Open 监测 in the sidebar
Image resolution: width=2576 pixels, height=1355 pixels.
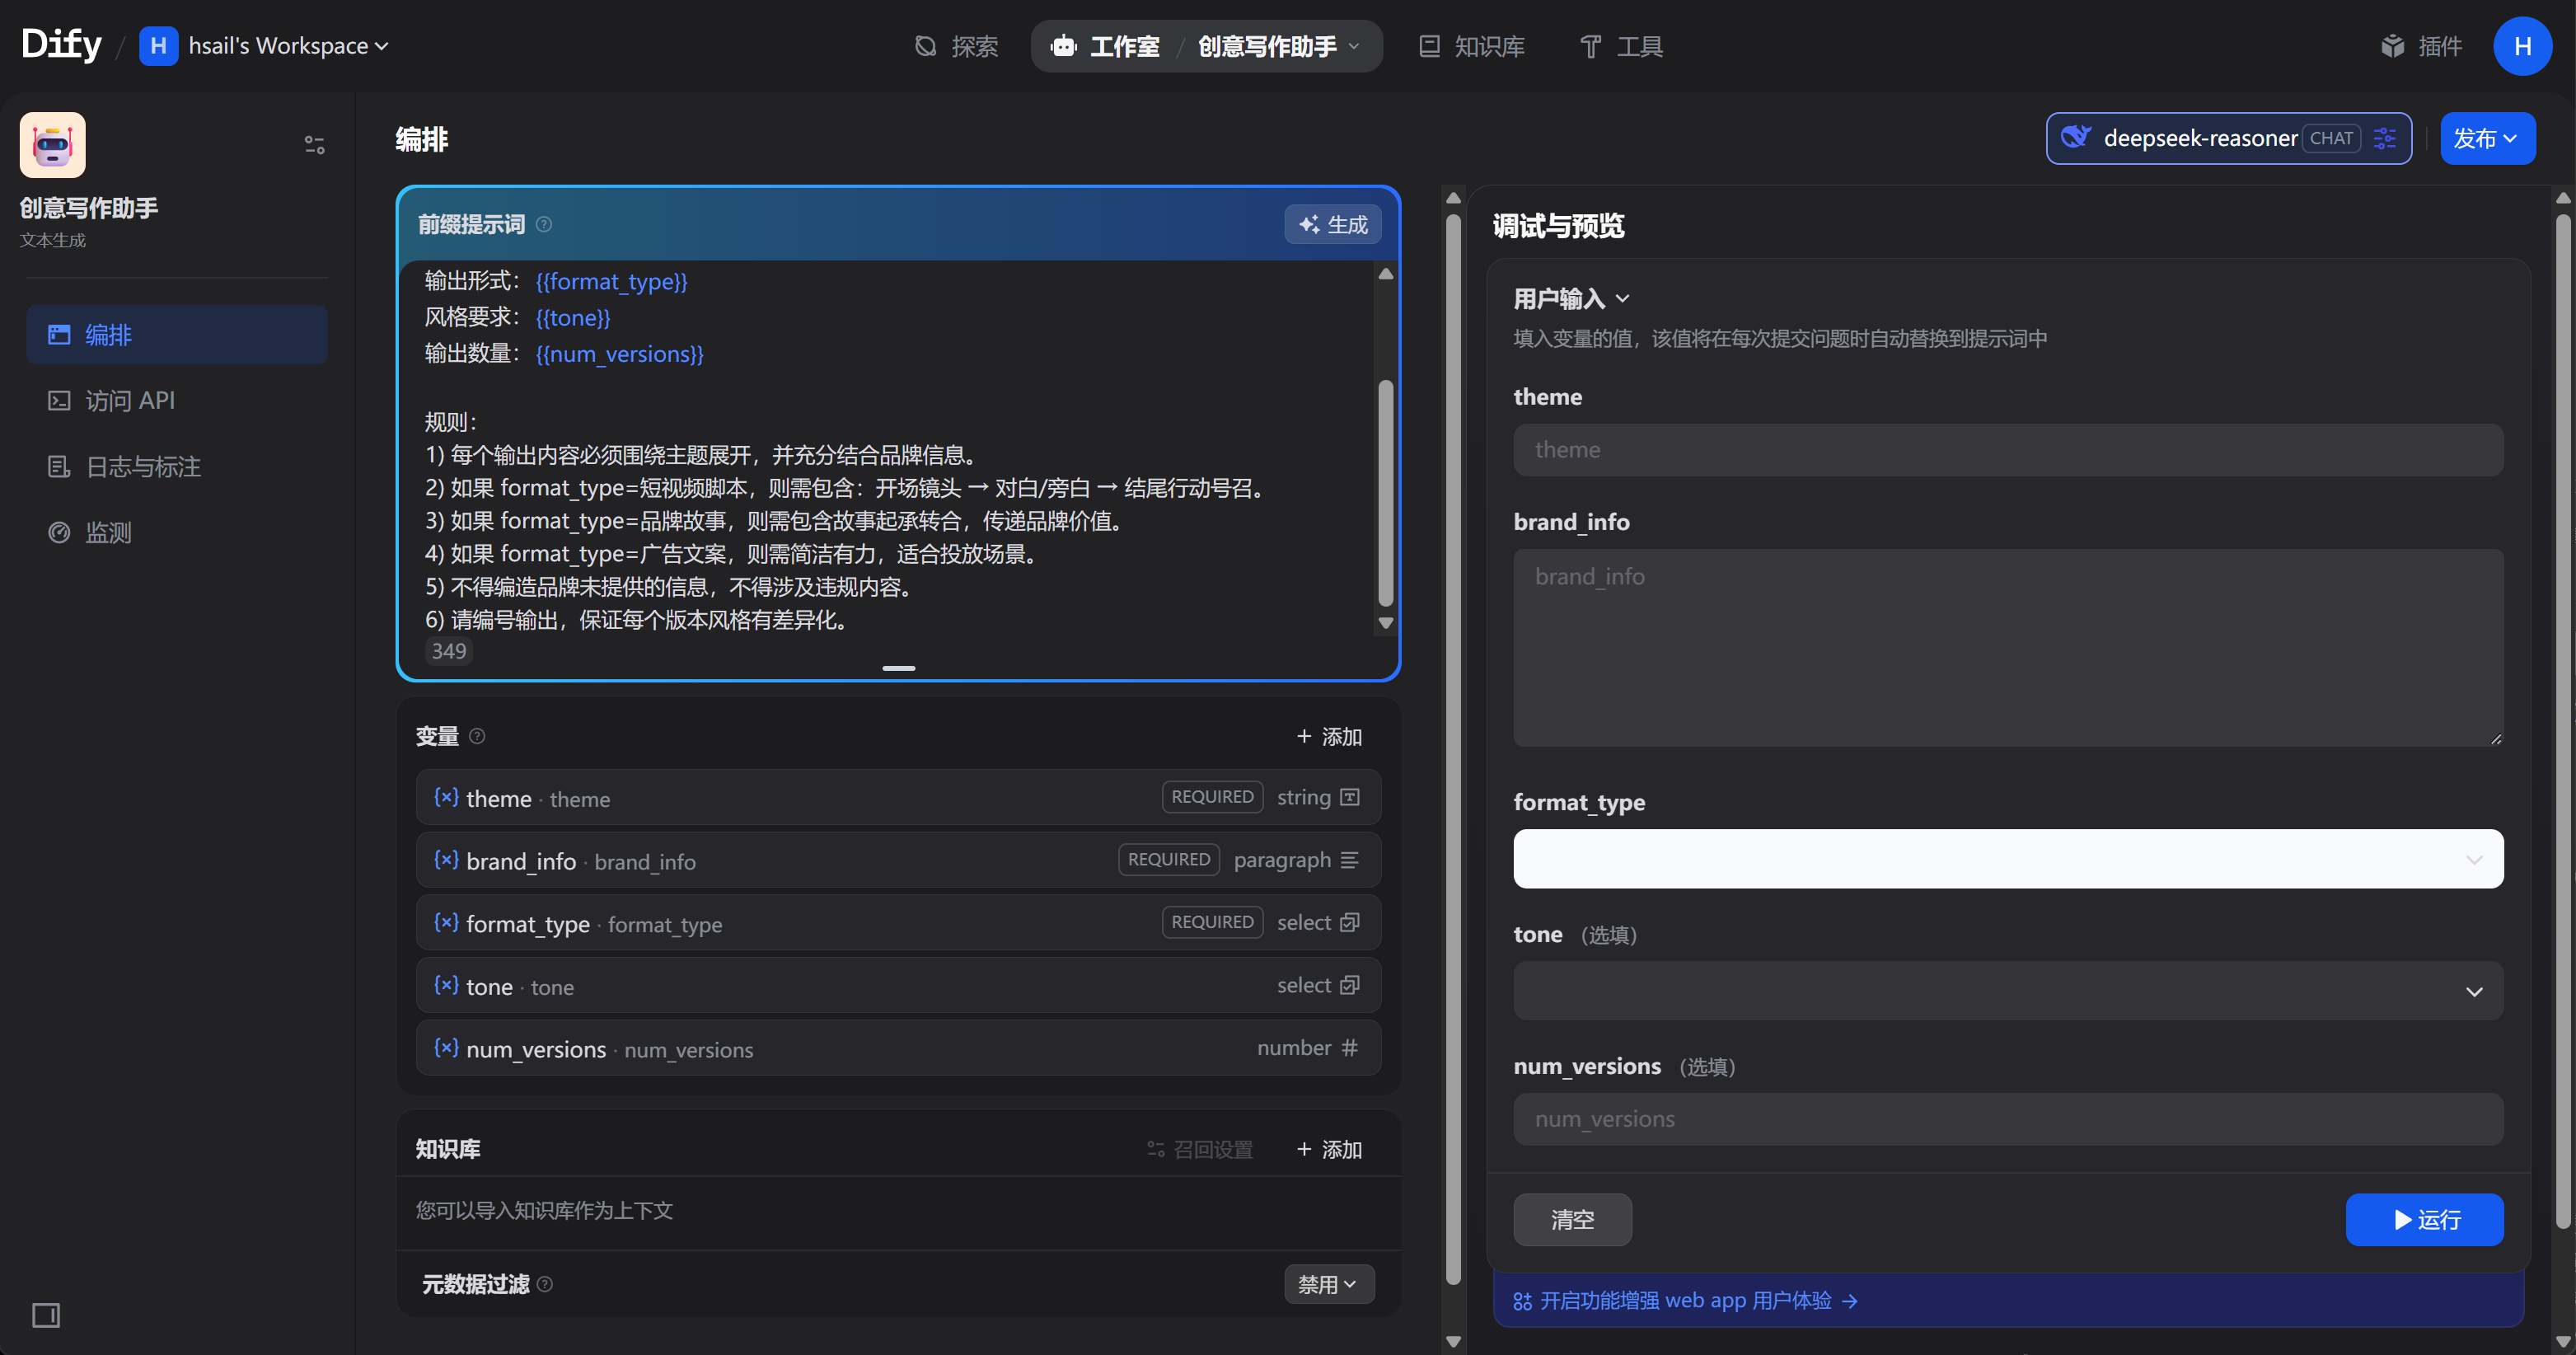177,532
